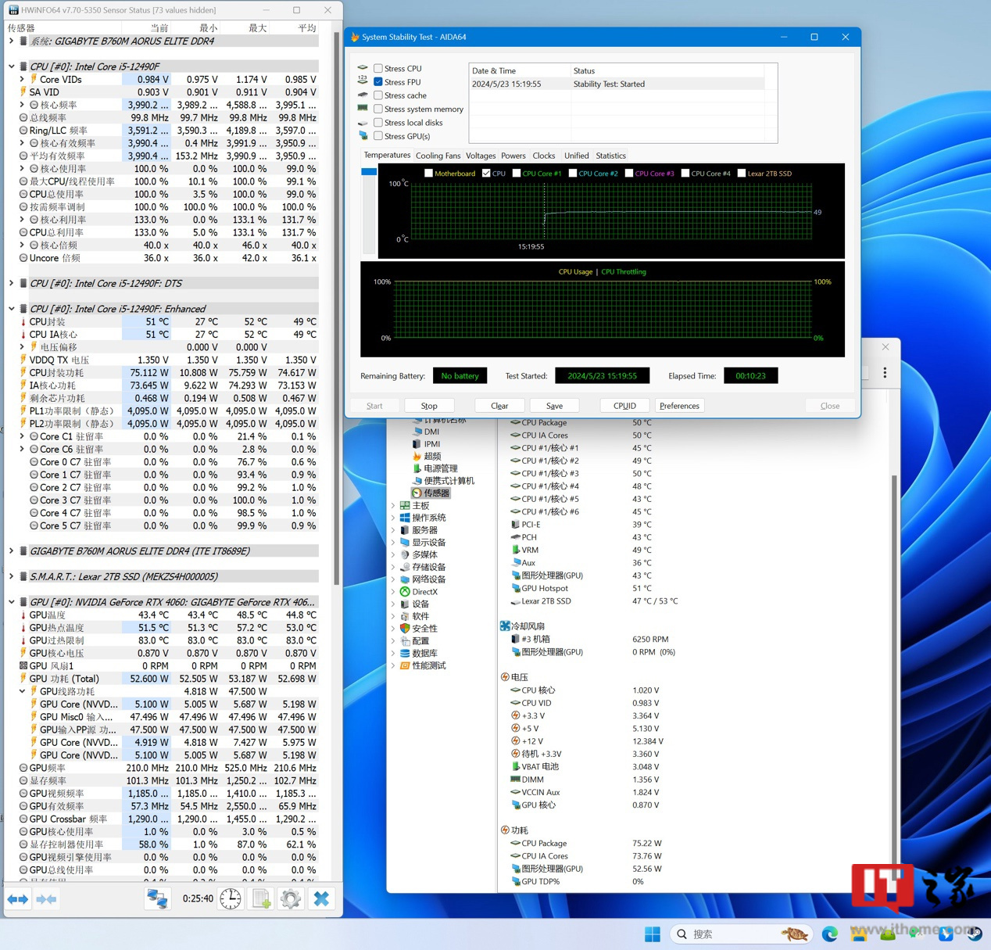The width and height of the screenshot is (991, 950).
Task: Expand the GIGABYTE B760M ITE IT8689E sensor group
Action: (x=12, y=551)
